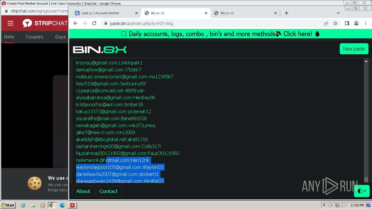Click line mateusz.smereczynski@gmail.com entry
This screenshot has height=209, width=372.
tap(125, 77)
